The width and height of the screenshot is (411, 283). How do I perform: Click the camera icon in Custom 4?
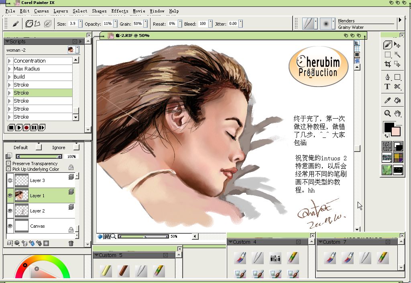(275, 258)
